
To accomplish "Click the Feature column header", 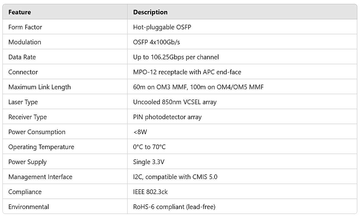I will pos(20,12).
